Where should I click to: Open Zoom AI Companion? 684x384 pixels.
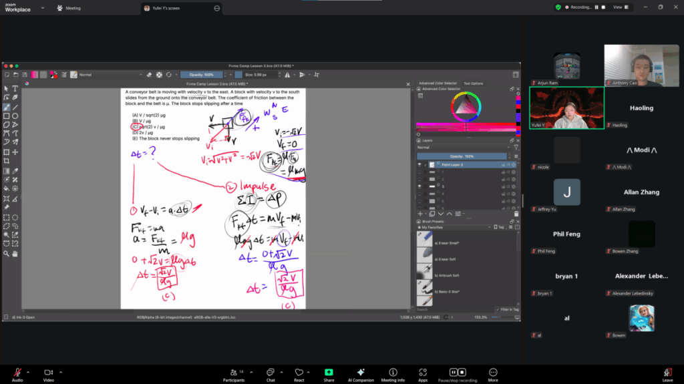(360, 375)
